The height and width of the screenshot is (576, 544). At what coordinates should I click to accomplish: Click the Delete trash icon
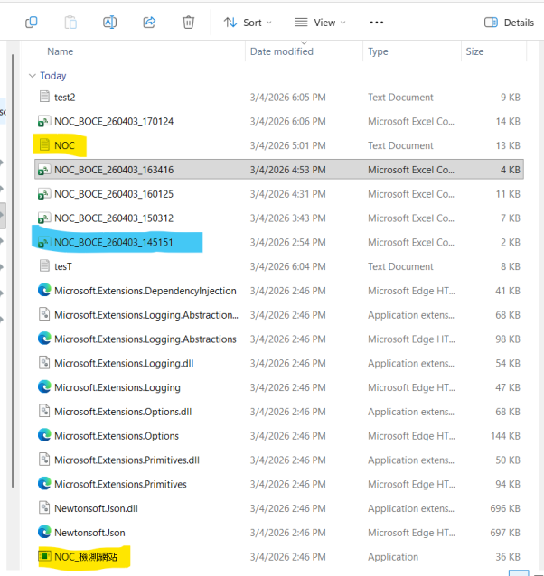[188, 23]
